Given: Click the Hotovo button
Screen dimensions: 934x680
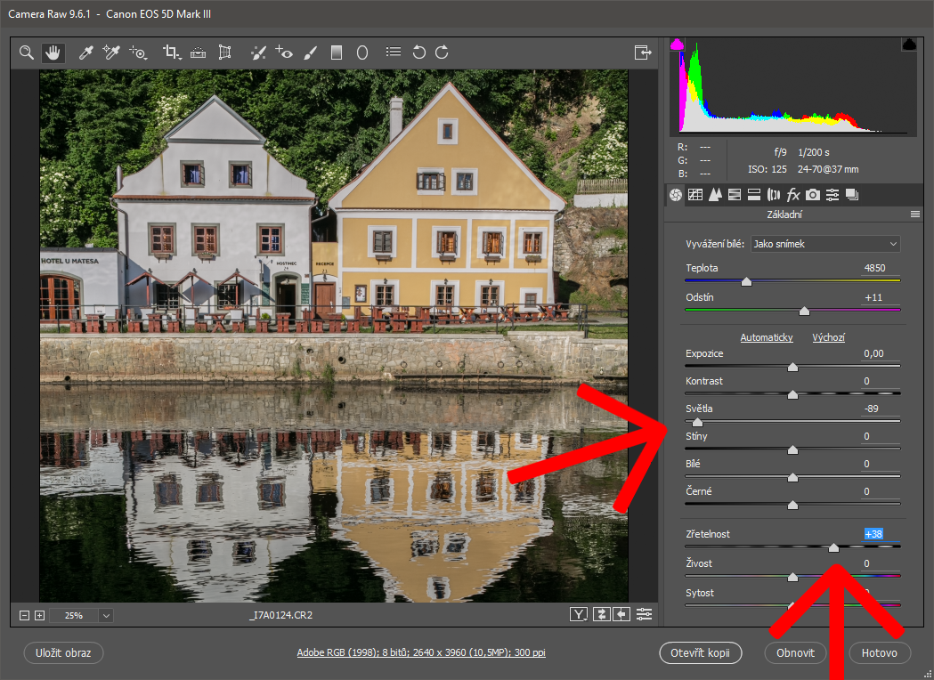Looking at the screenshot, I should point(880,652).
